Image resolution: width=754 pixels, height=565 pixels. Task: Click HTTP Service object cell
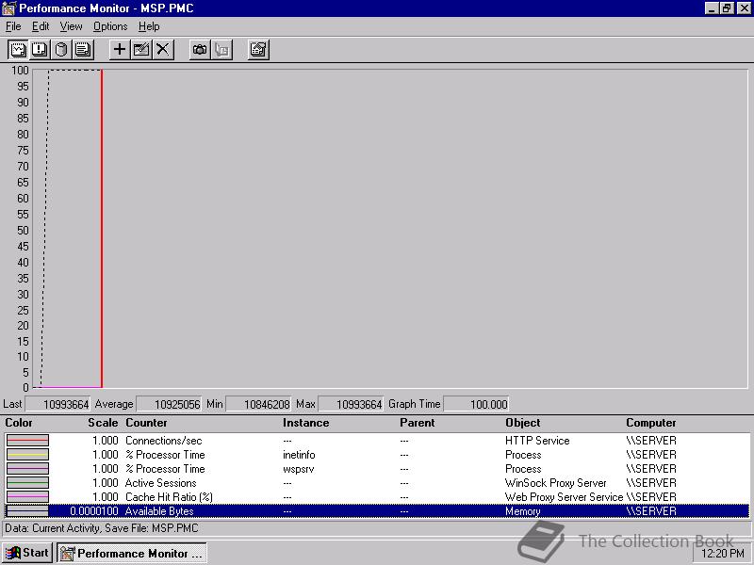(537, 441)
